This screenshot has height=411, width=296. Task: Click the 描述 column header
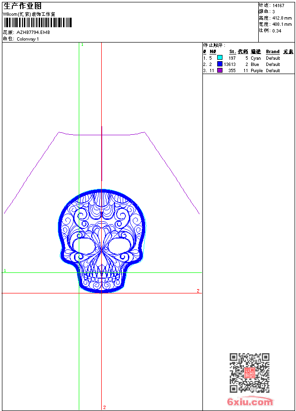tap(256, 52)
